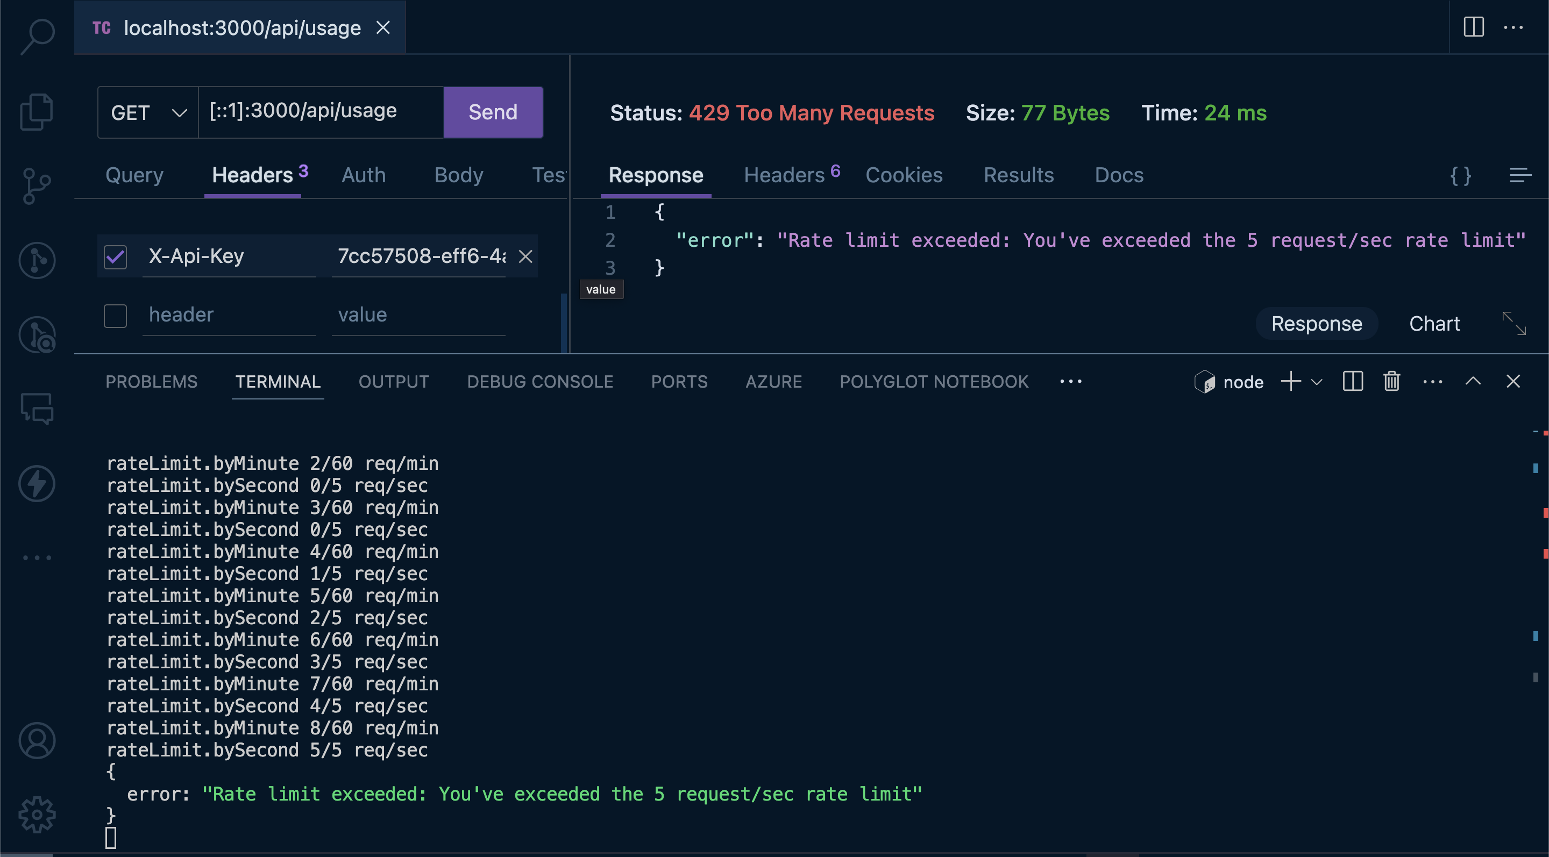Screen dimensions: 1549x857
Task: Toggle the Response view button
Action: 1316,323
